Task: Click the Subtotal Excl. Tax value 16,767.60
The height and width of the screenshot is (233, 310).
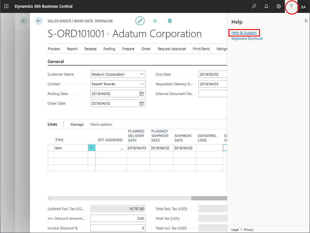Action: 118,209
